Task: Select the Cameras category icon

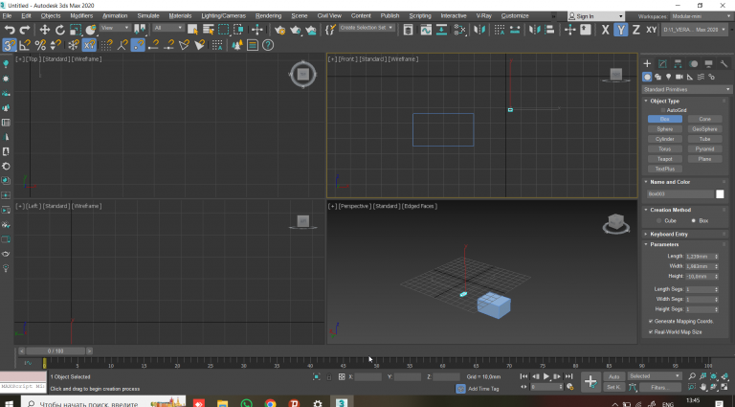Action: click(679, 77)
